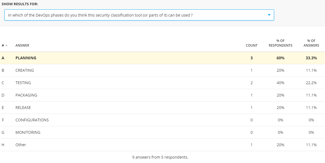Select the PACKAGING answer row
This screenshot has height=163, width=325.
(x=26, y=95)
